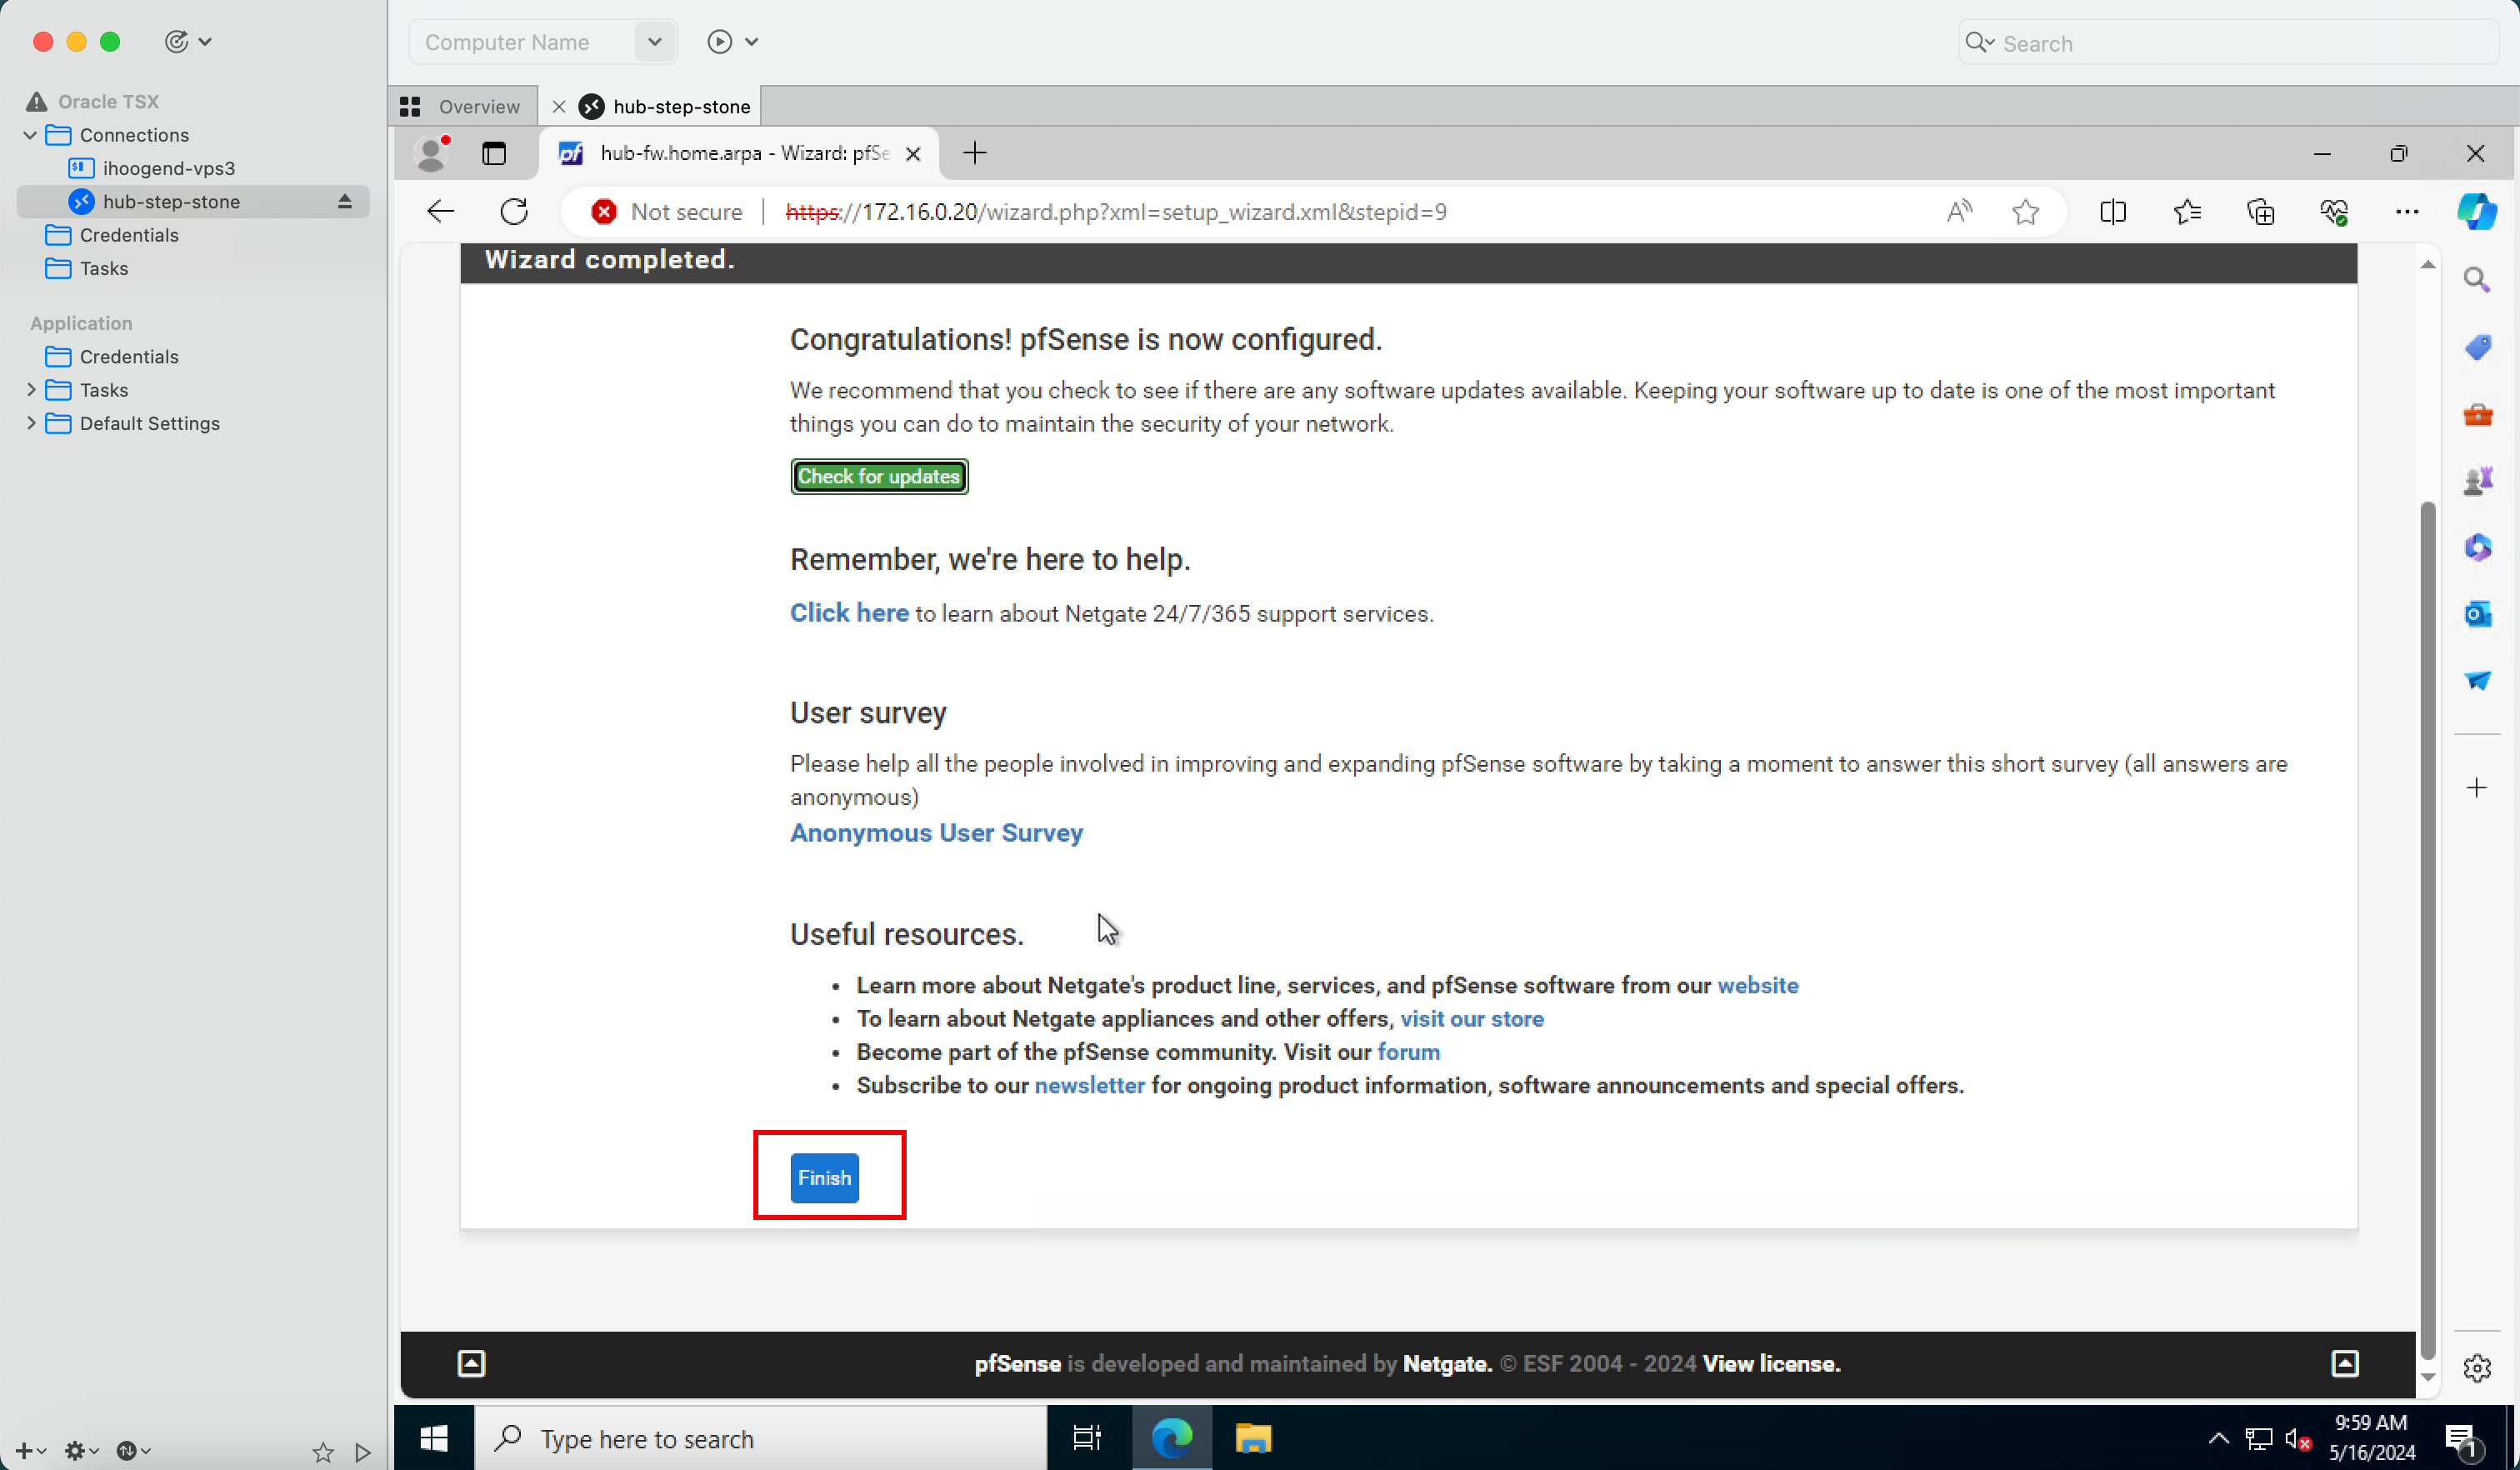Screen dimensions: 2520x1470
Task: Switch to the Overview tab
Action: pyautogui.click(x=463, y=105)
